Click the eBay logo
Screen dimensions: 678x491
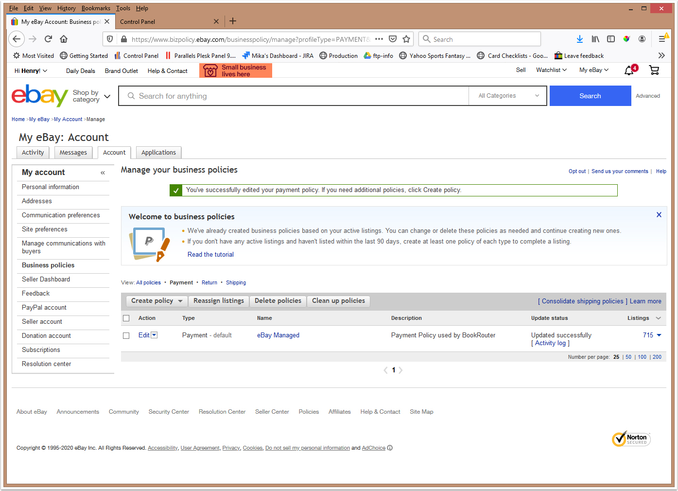(x=40, y=96)
